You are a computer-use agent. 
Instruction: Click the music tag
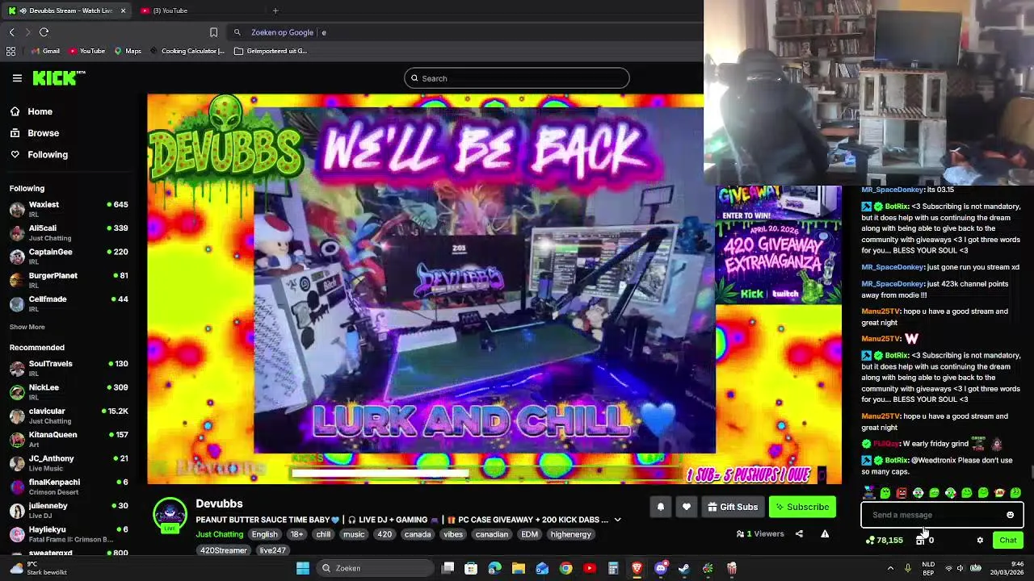coord(354,534)
